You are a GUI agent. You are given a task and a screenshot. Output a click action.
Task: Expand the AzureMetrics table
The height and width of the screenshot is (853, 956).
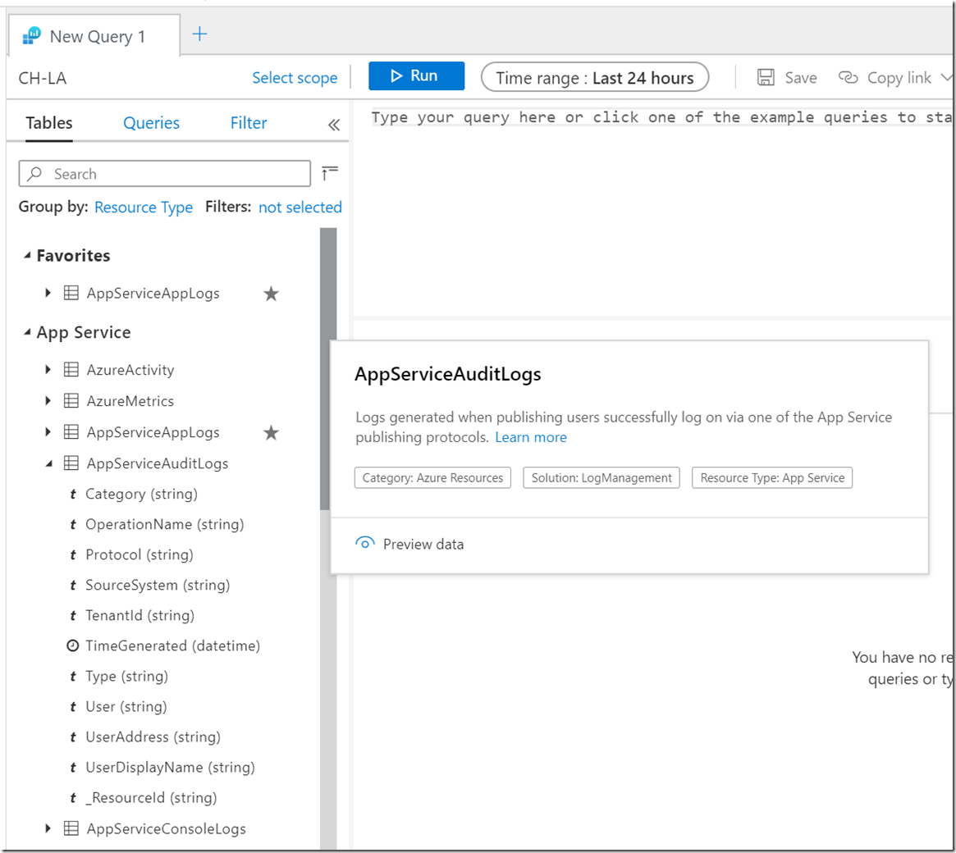click(48, 400)
